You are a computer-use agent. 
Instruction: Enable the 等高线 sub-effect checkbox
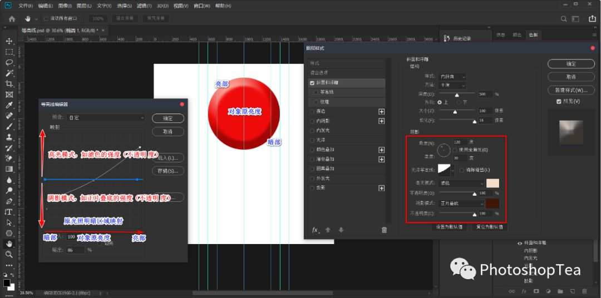pyautogui.click(x=316, y=92)
